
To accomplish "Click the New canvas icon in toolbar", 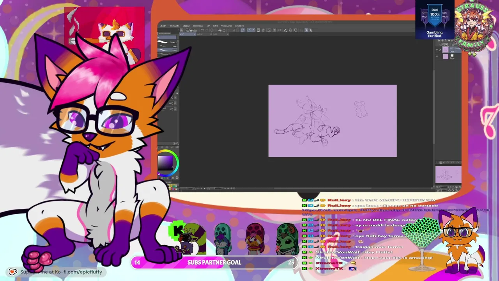I will pos(187,30).
